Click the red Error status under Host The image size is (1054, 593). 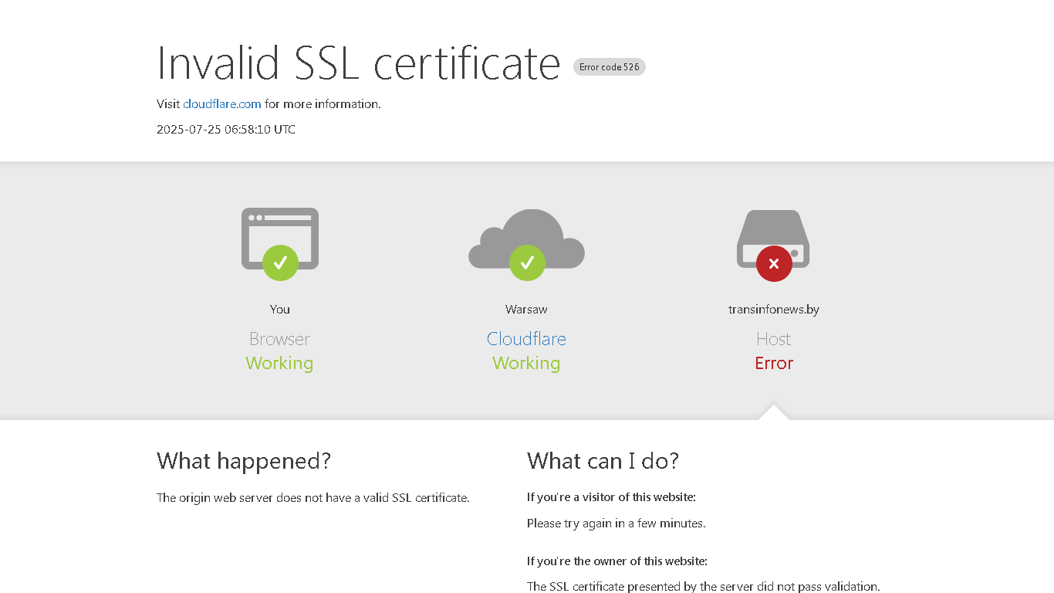click(774, 363)
